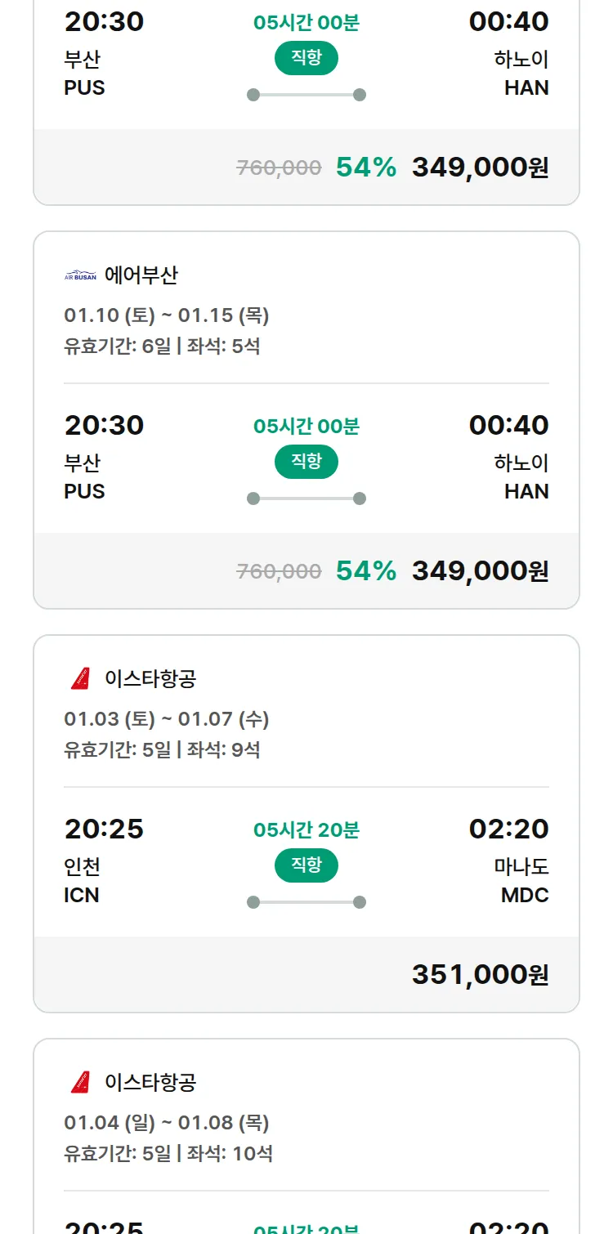
Task: Select the 351,000원 fare price
Action: pos(480,974)
